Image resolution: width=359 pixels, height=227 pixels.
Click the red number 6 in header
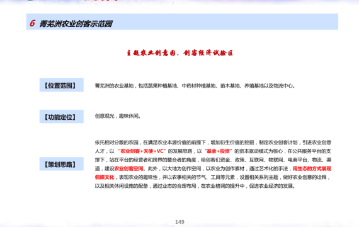(x=32, y=23)
